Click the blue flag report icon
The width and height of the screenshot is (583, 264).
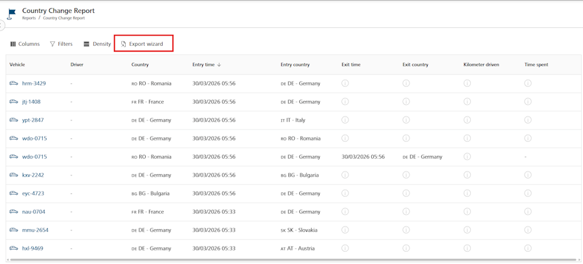(x=12, y=14)
